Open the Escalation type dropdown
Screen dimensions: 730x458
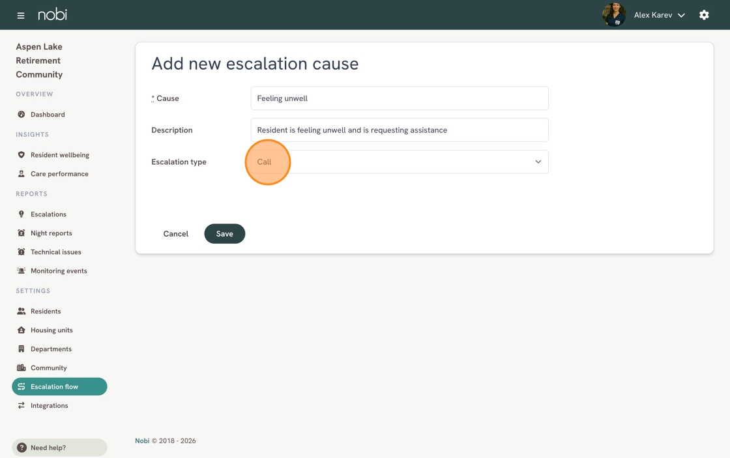[x=400, y=162]
